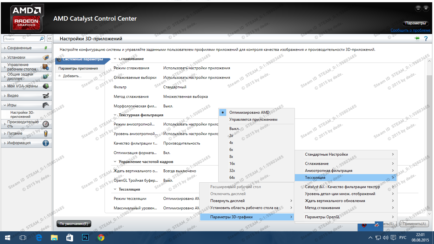Click the РУС language indicator in the taskbar
Image resolution: width=434 pixels, height=244 pixels.
403,238
